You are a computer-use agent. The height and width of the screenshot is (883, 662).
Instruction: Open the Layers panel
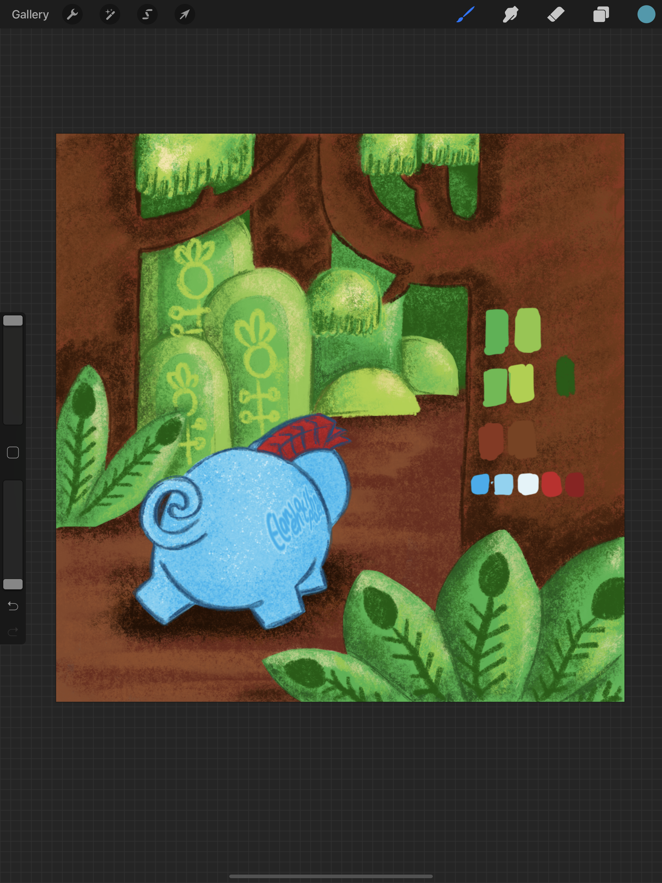point(601,14)
